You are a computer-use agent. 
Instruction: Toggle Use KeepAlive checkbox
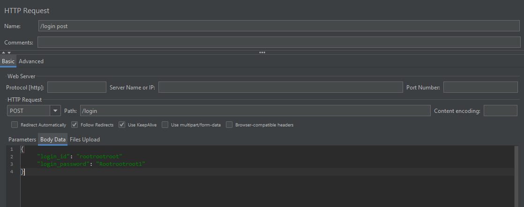tap(122, 125)
